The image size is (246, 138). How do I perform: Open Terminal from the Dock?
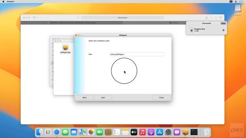[194, 132]
